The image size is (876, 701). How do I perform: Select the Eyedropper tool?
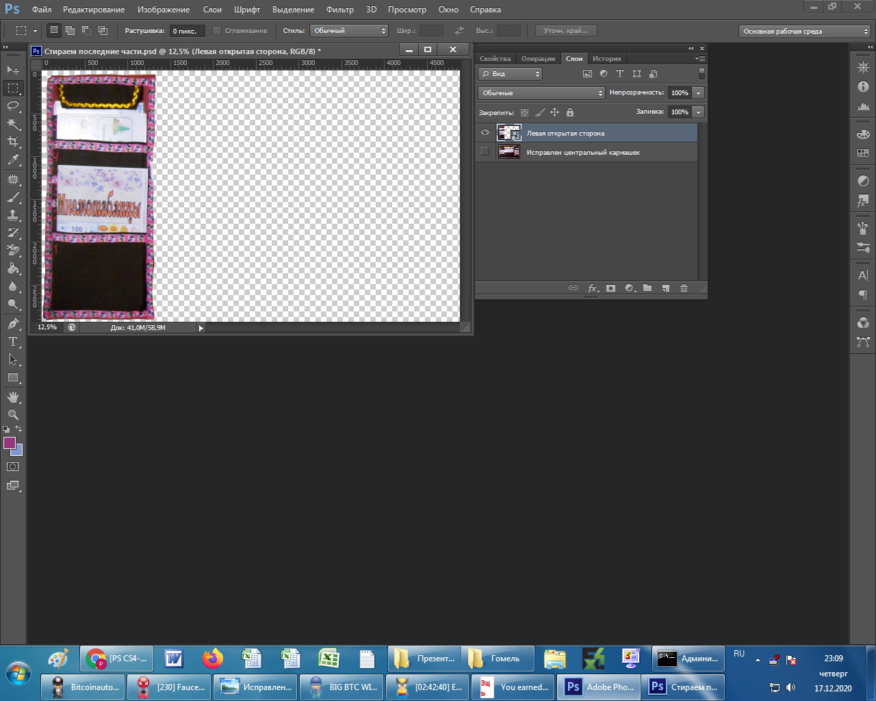coord(13,160)
